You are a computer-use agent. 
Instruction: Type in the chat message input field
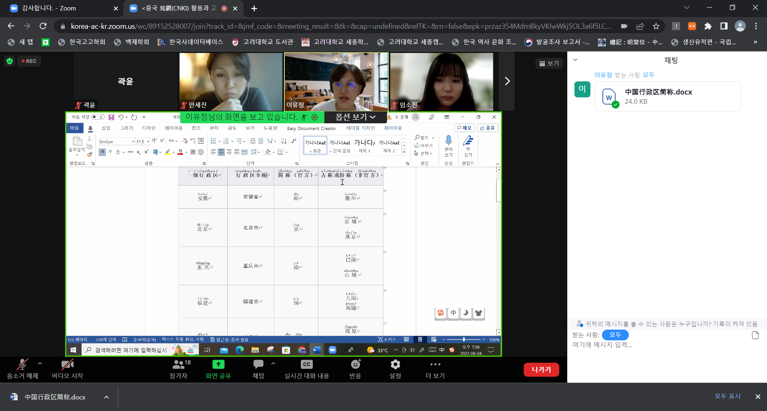coord(659,345)
